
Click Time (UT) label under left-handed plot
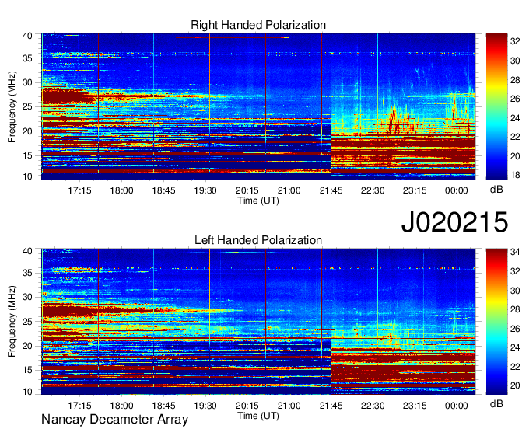(x=258, y=416)
